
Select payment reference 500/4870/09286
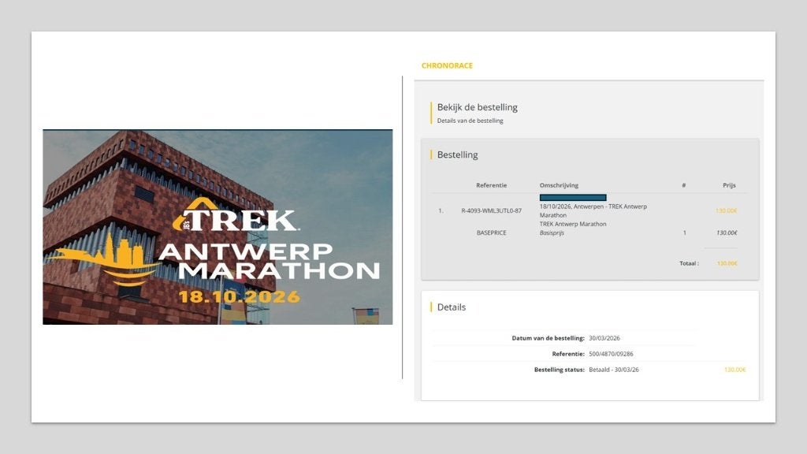point(611,354)
